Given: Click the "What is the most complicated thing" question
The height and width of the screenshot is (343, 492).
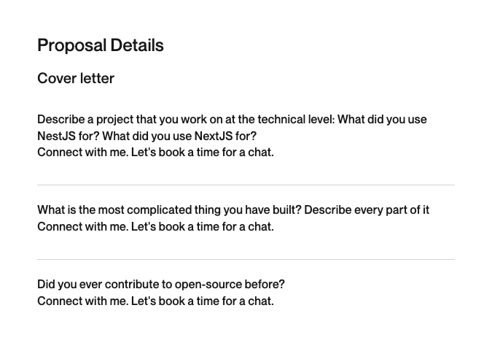Looking at the screenshot, I should click(x=233, y=210).
